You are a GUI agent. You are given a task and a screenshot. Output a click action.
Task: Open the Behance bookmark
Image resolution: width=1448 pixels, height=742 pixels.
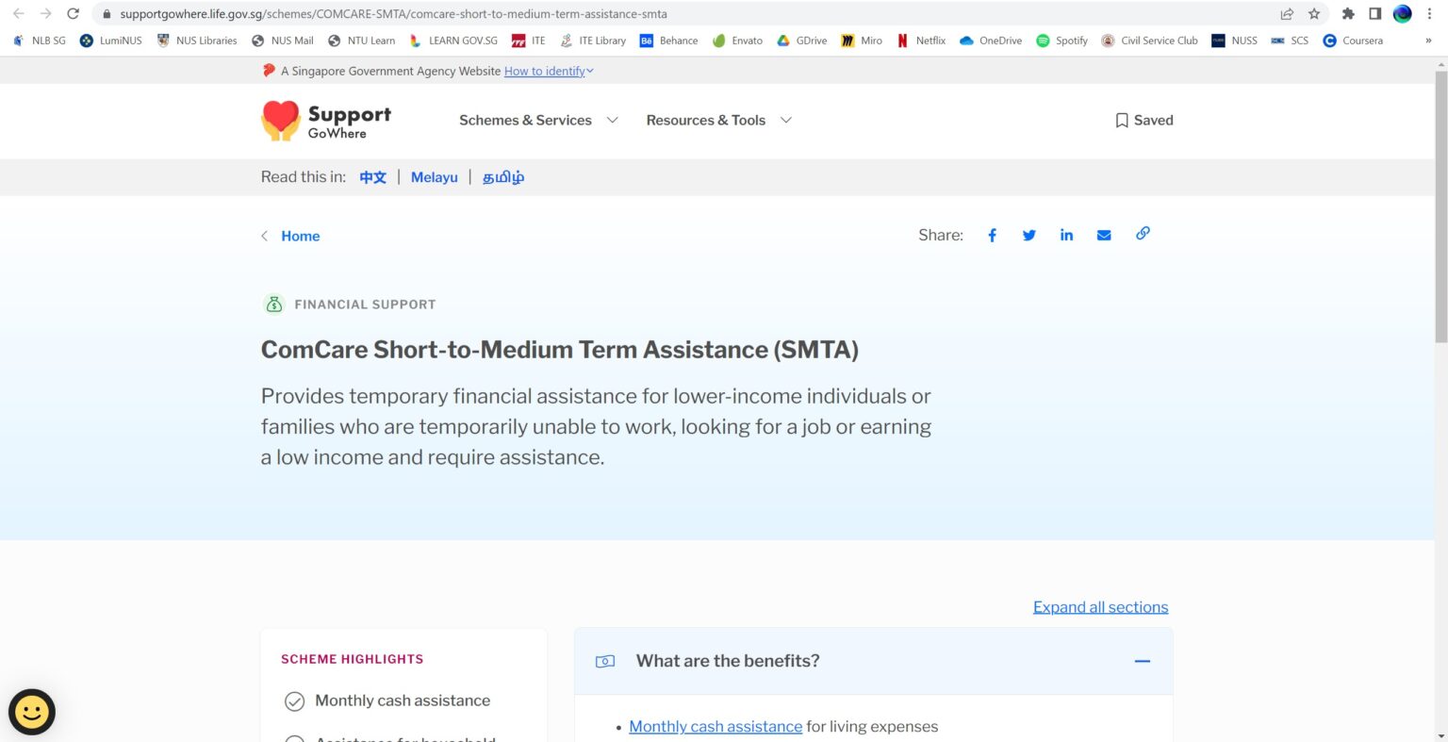pos(668,41)
